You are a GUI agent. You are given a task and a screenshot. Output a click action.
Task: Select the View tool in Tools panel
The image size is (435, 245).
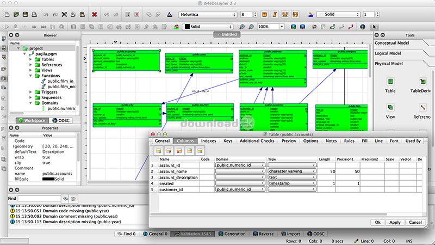click(x=390, y=107)
